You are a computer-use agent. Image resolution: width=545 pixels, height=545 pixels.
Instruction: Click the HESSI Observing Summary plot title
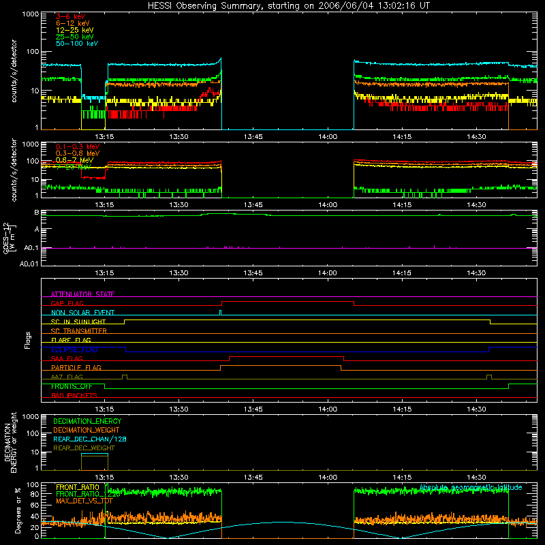[288, 6]
